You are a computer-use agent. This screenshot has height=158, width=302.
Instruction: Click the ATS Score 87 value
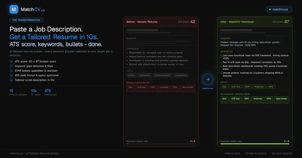click(287, 22)
